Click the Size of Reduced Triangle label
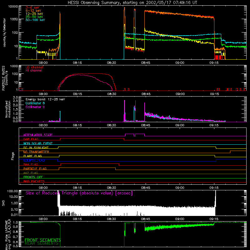 click(79, 193)
